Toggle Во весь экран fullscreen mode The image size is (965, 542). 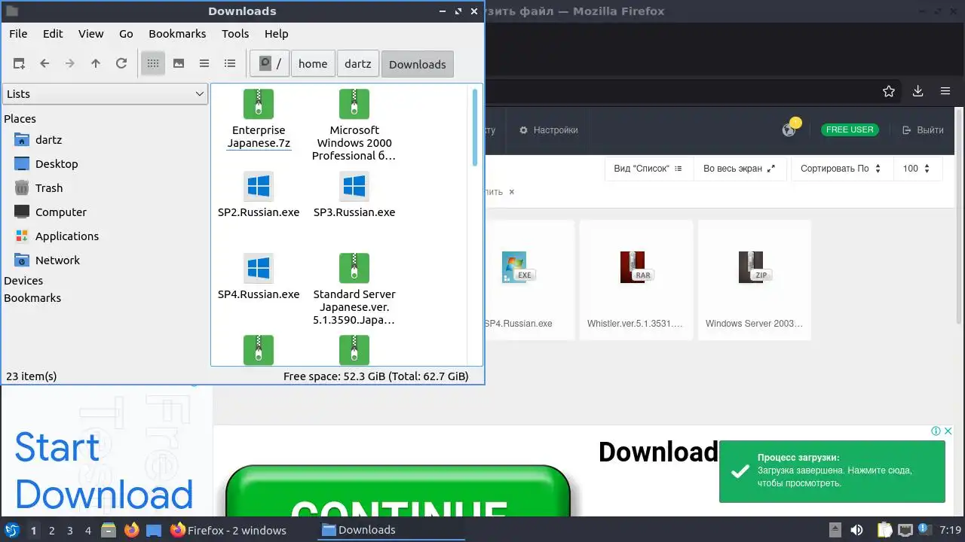point(740,169)
